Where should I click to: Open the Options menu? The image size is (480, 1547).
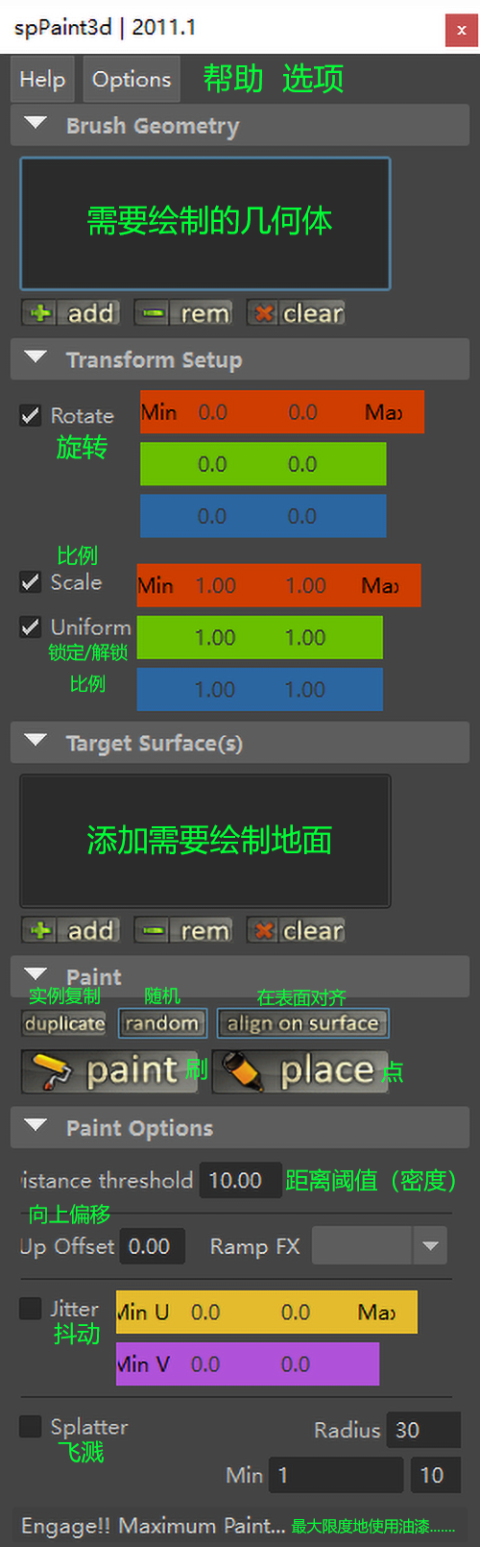(x=132, y=79)
